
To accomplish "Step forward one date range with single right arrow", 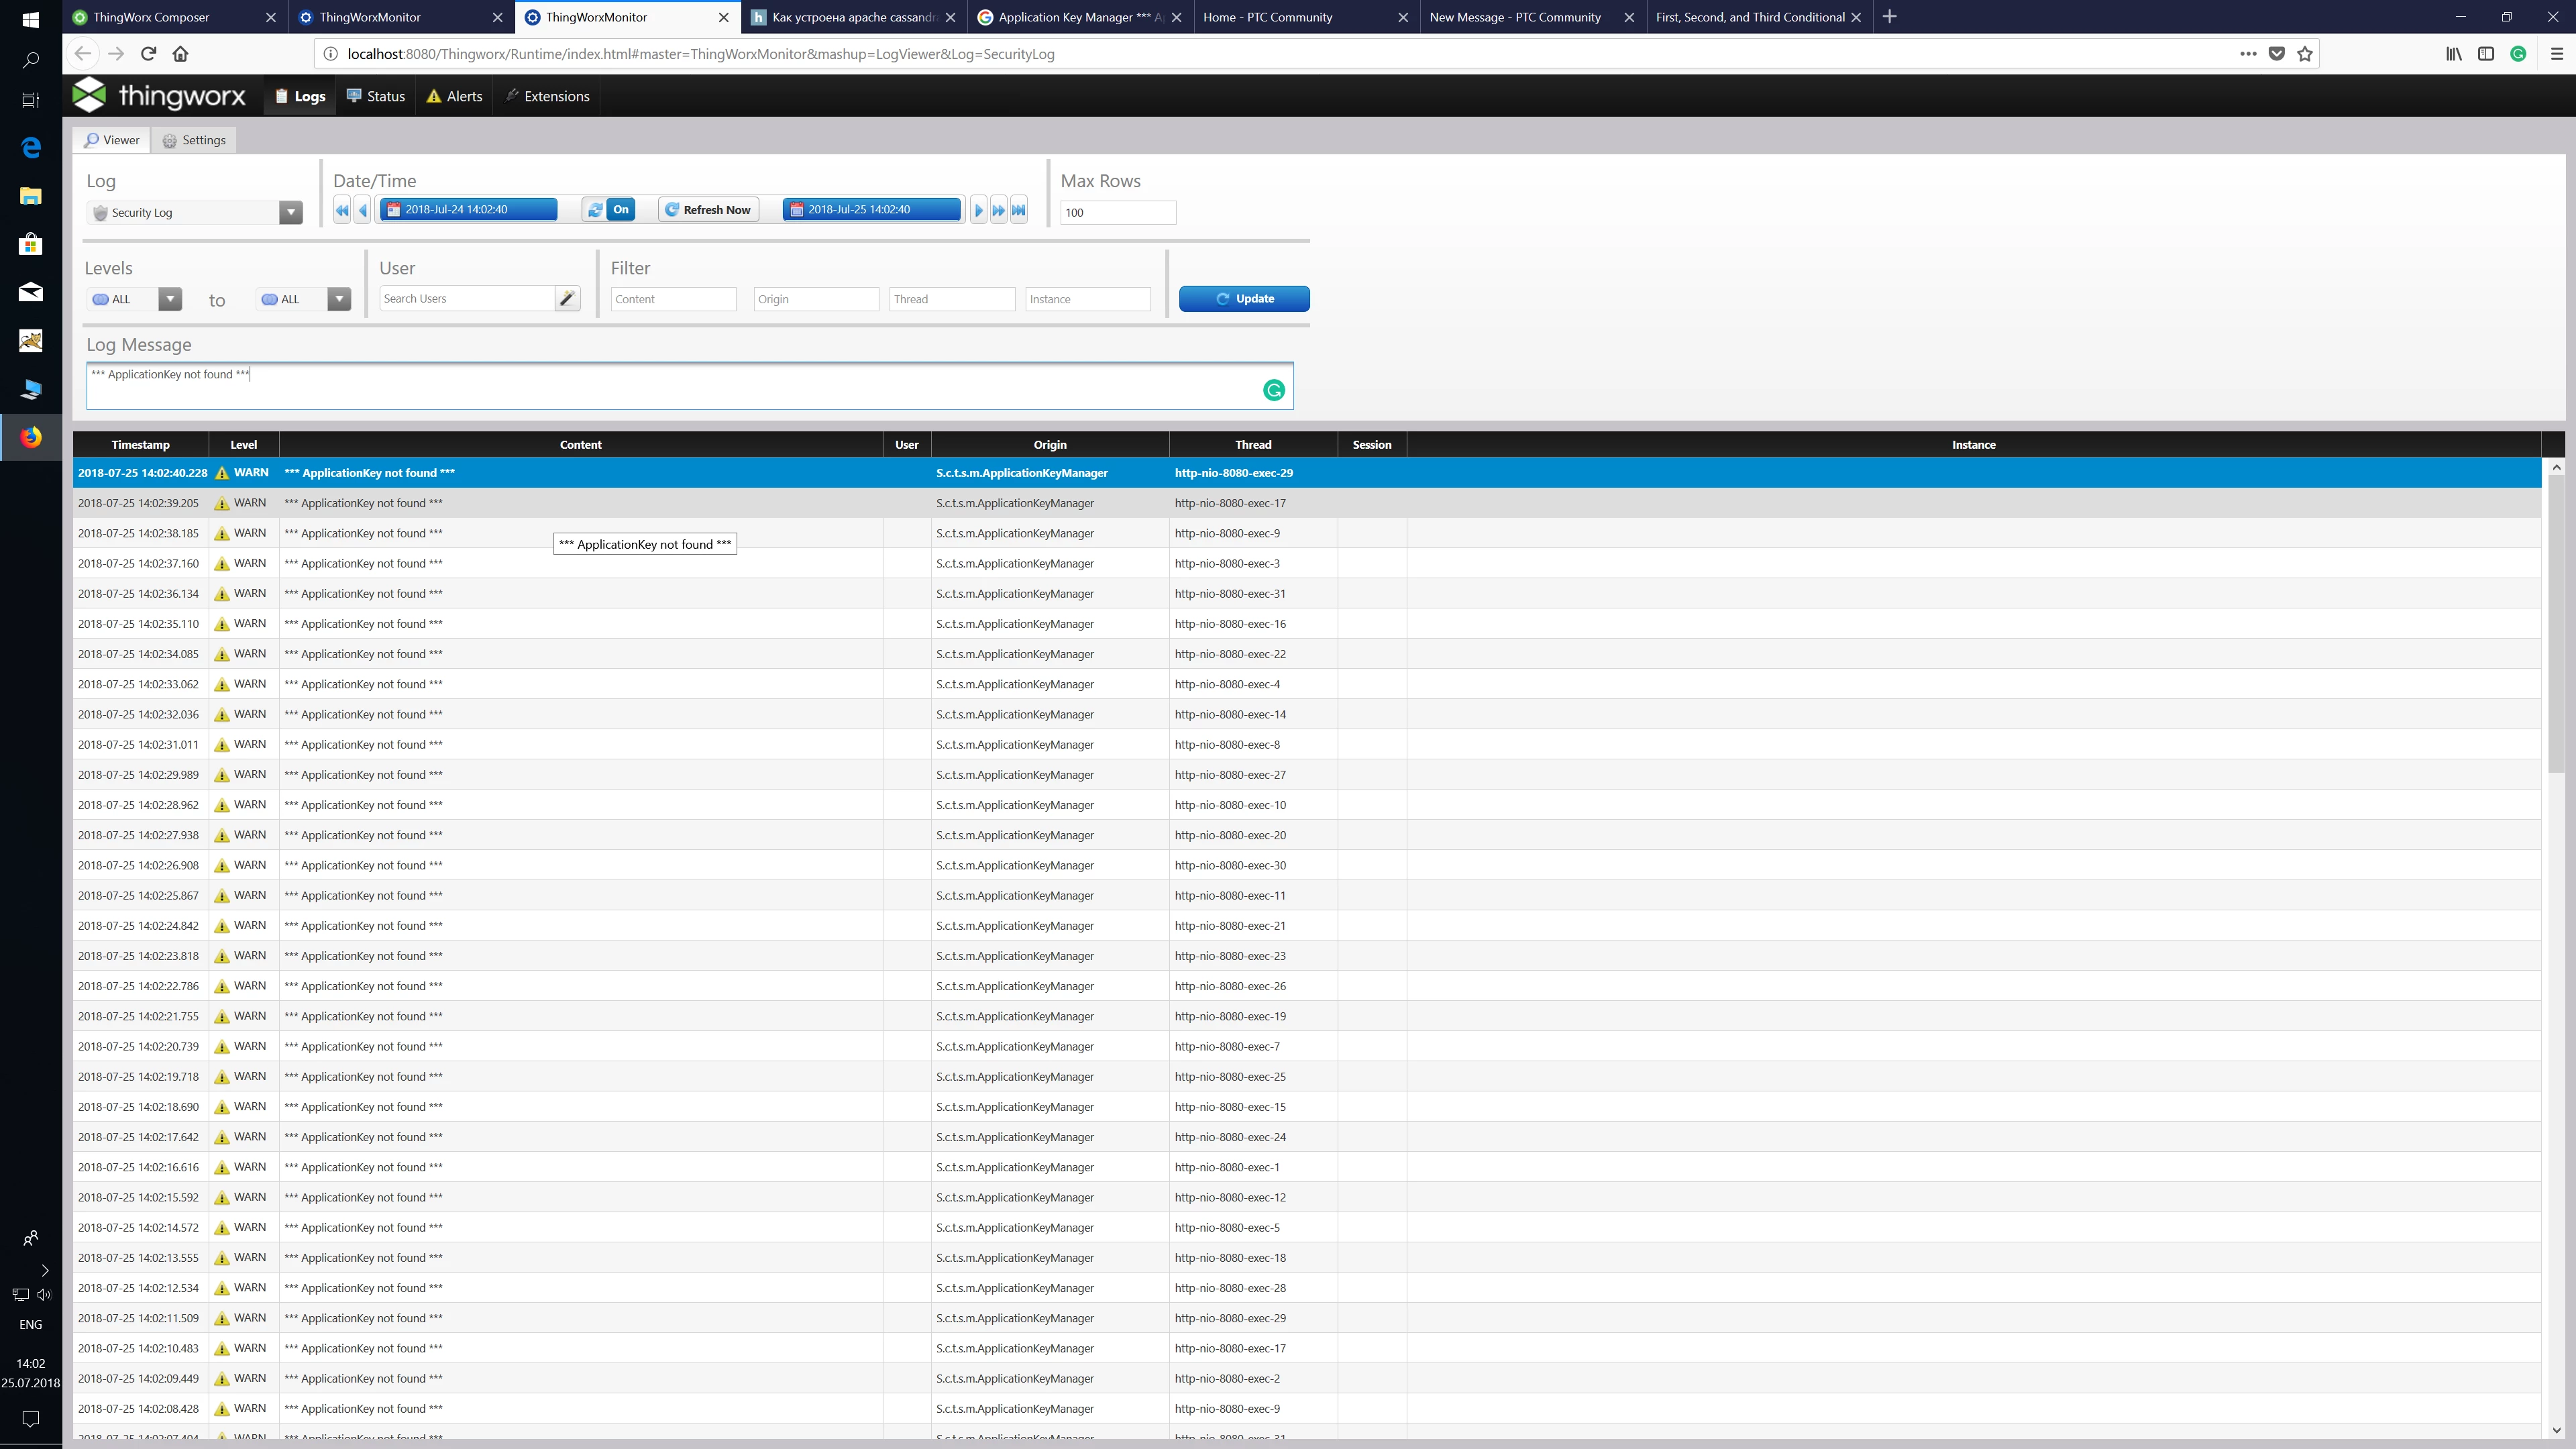I will pyautogui.click(x=978, y=210).
